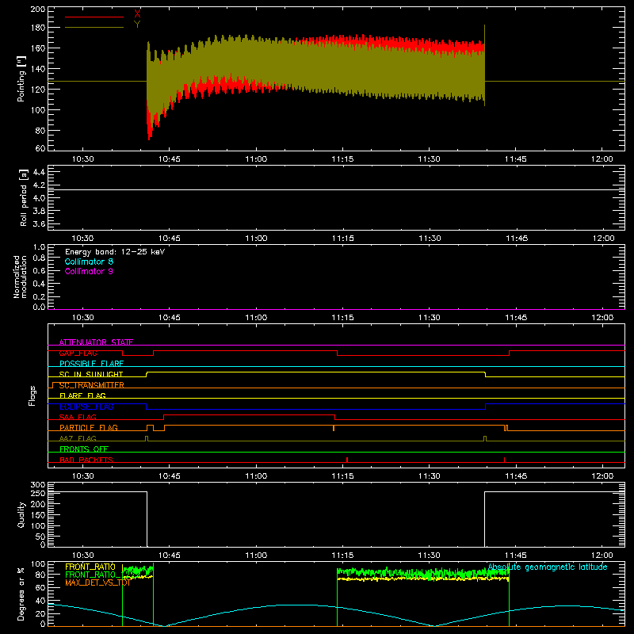Click the 40 value on the Degrees axis

41,601
